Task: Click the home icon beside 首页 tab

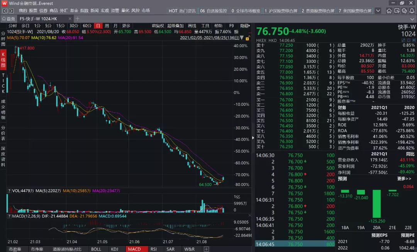Action: pos(4,18)
